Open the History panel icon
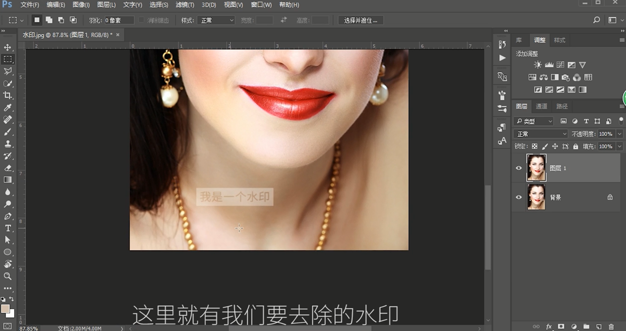Screen dimensions: 626x331 502,45
